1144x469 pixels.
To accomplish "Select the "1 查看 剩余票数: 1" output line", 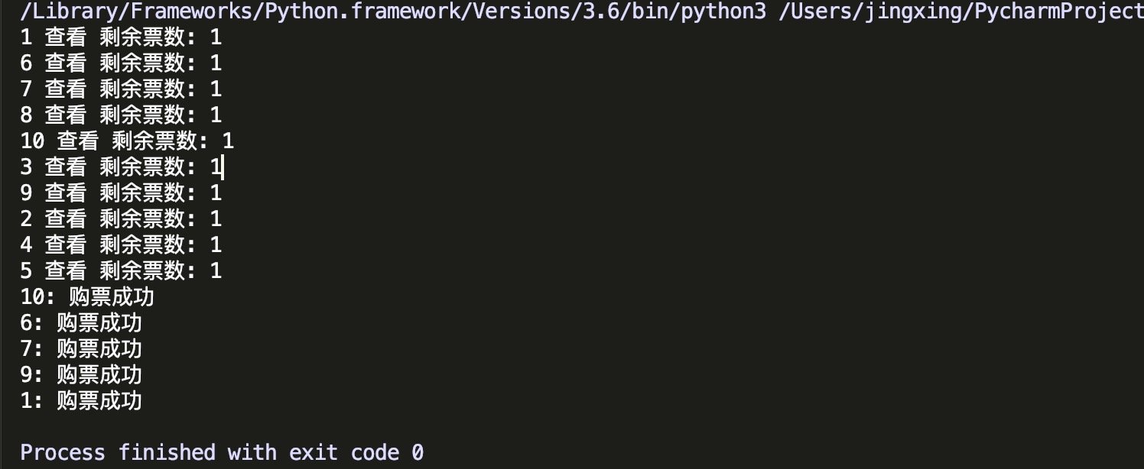I will (121, 37).
